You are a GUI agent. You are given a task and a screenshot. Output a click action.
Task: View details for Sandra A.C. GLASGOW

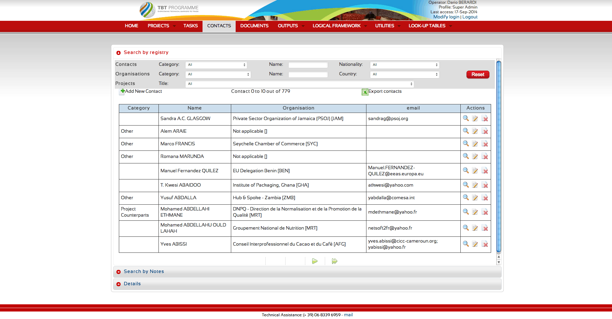pyautogui.click(x=466, y=118)
